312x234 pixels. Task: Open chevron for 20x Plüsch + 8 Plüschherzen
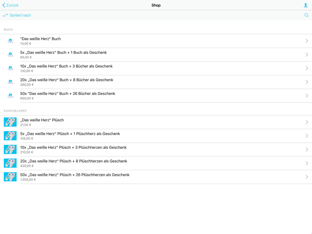click(x=307, y=163)
